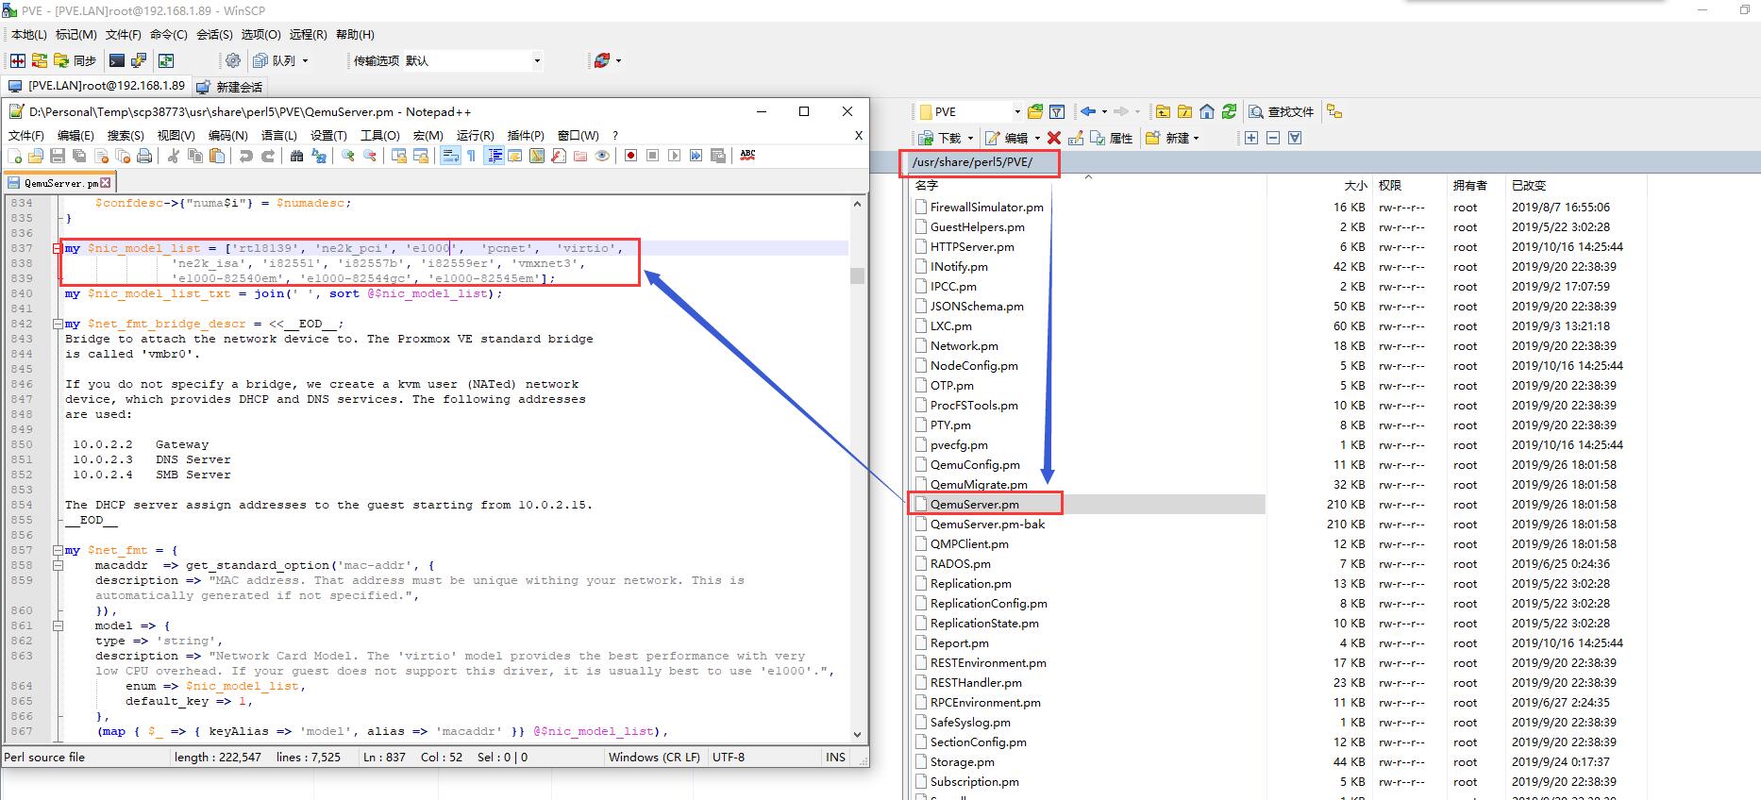
Task: Open WinSCP preferences gear icon
Action: click(x=233, y=60)
